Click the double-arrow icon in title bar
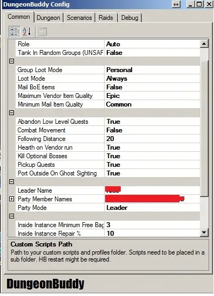Viewport: 214px width, 296px height. (x=176, y=4)
